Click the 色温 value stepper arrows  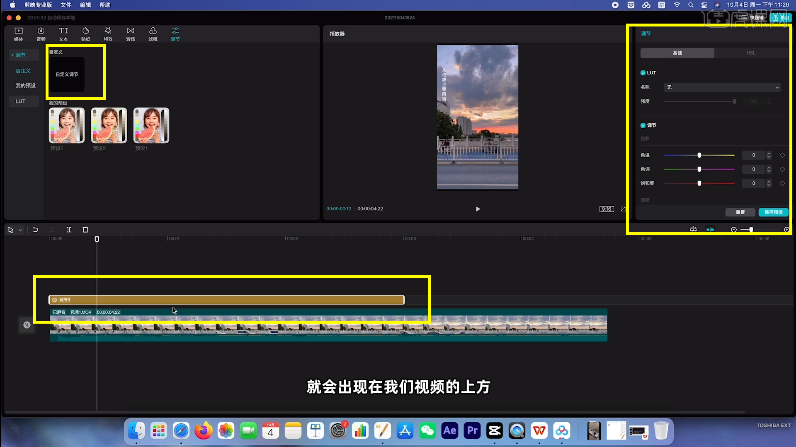[769, 155]
